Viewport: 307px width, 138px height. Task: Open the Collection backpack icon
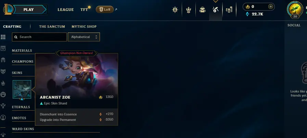click(202, 10)
